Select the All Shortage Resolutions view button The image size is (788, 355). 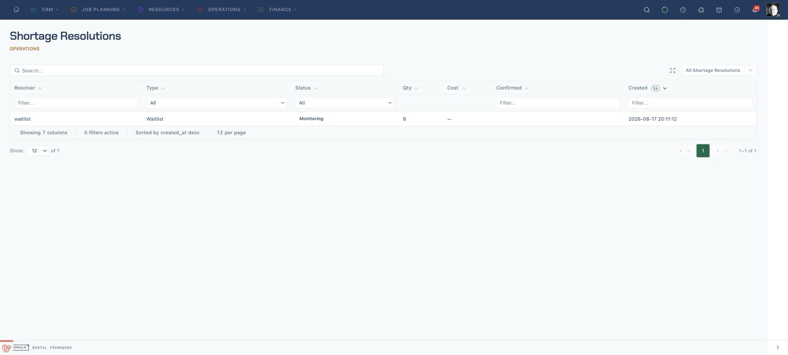point(713,70)
